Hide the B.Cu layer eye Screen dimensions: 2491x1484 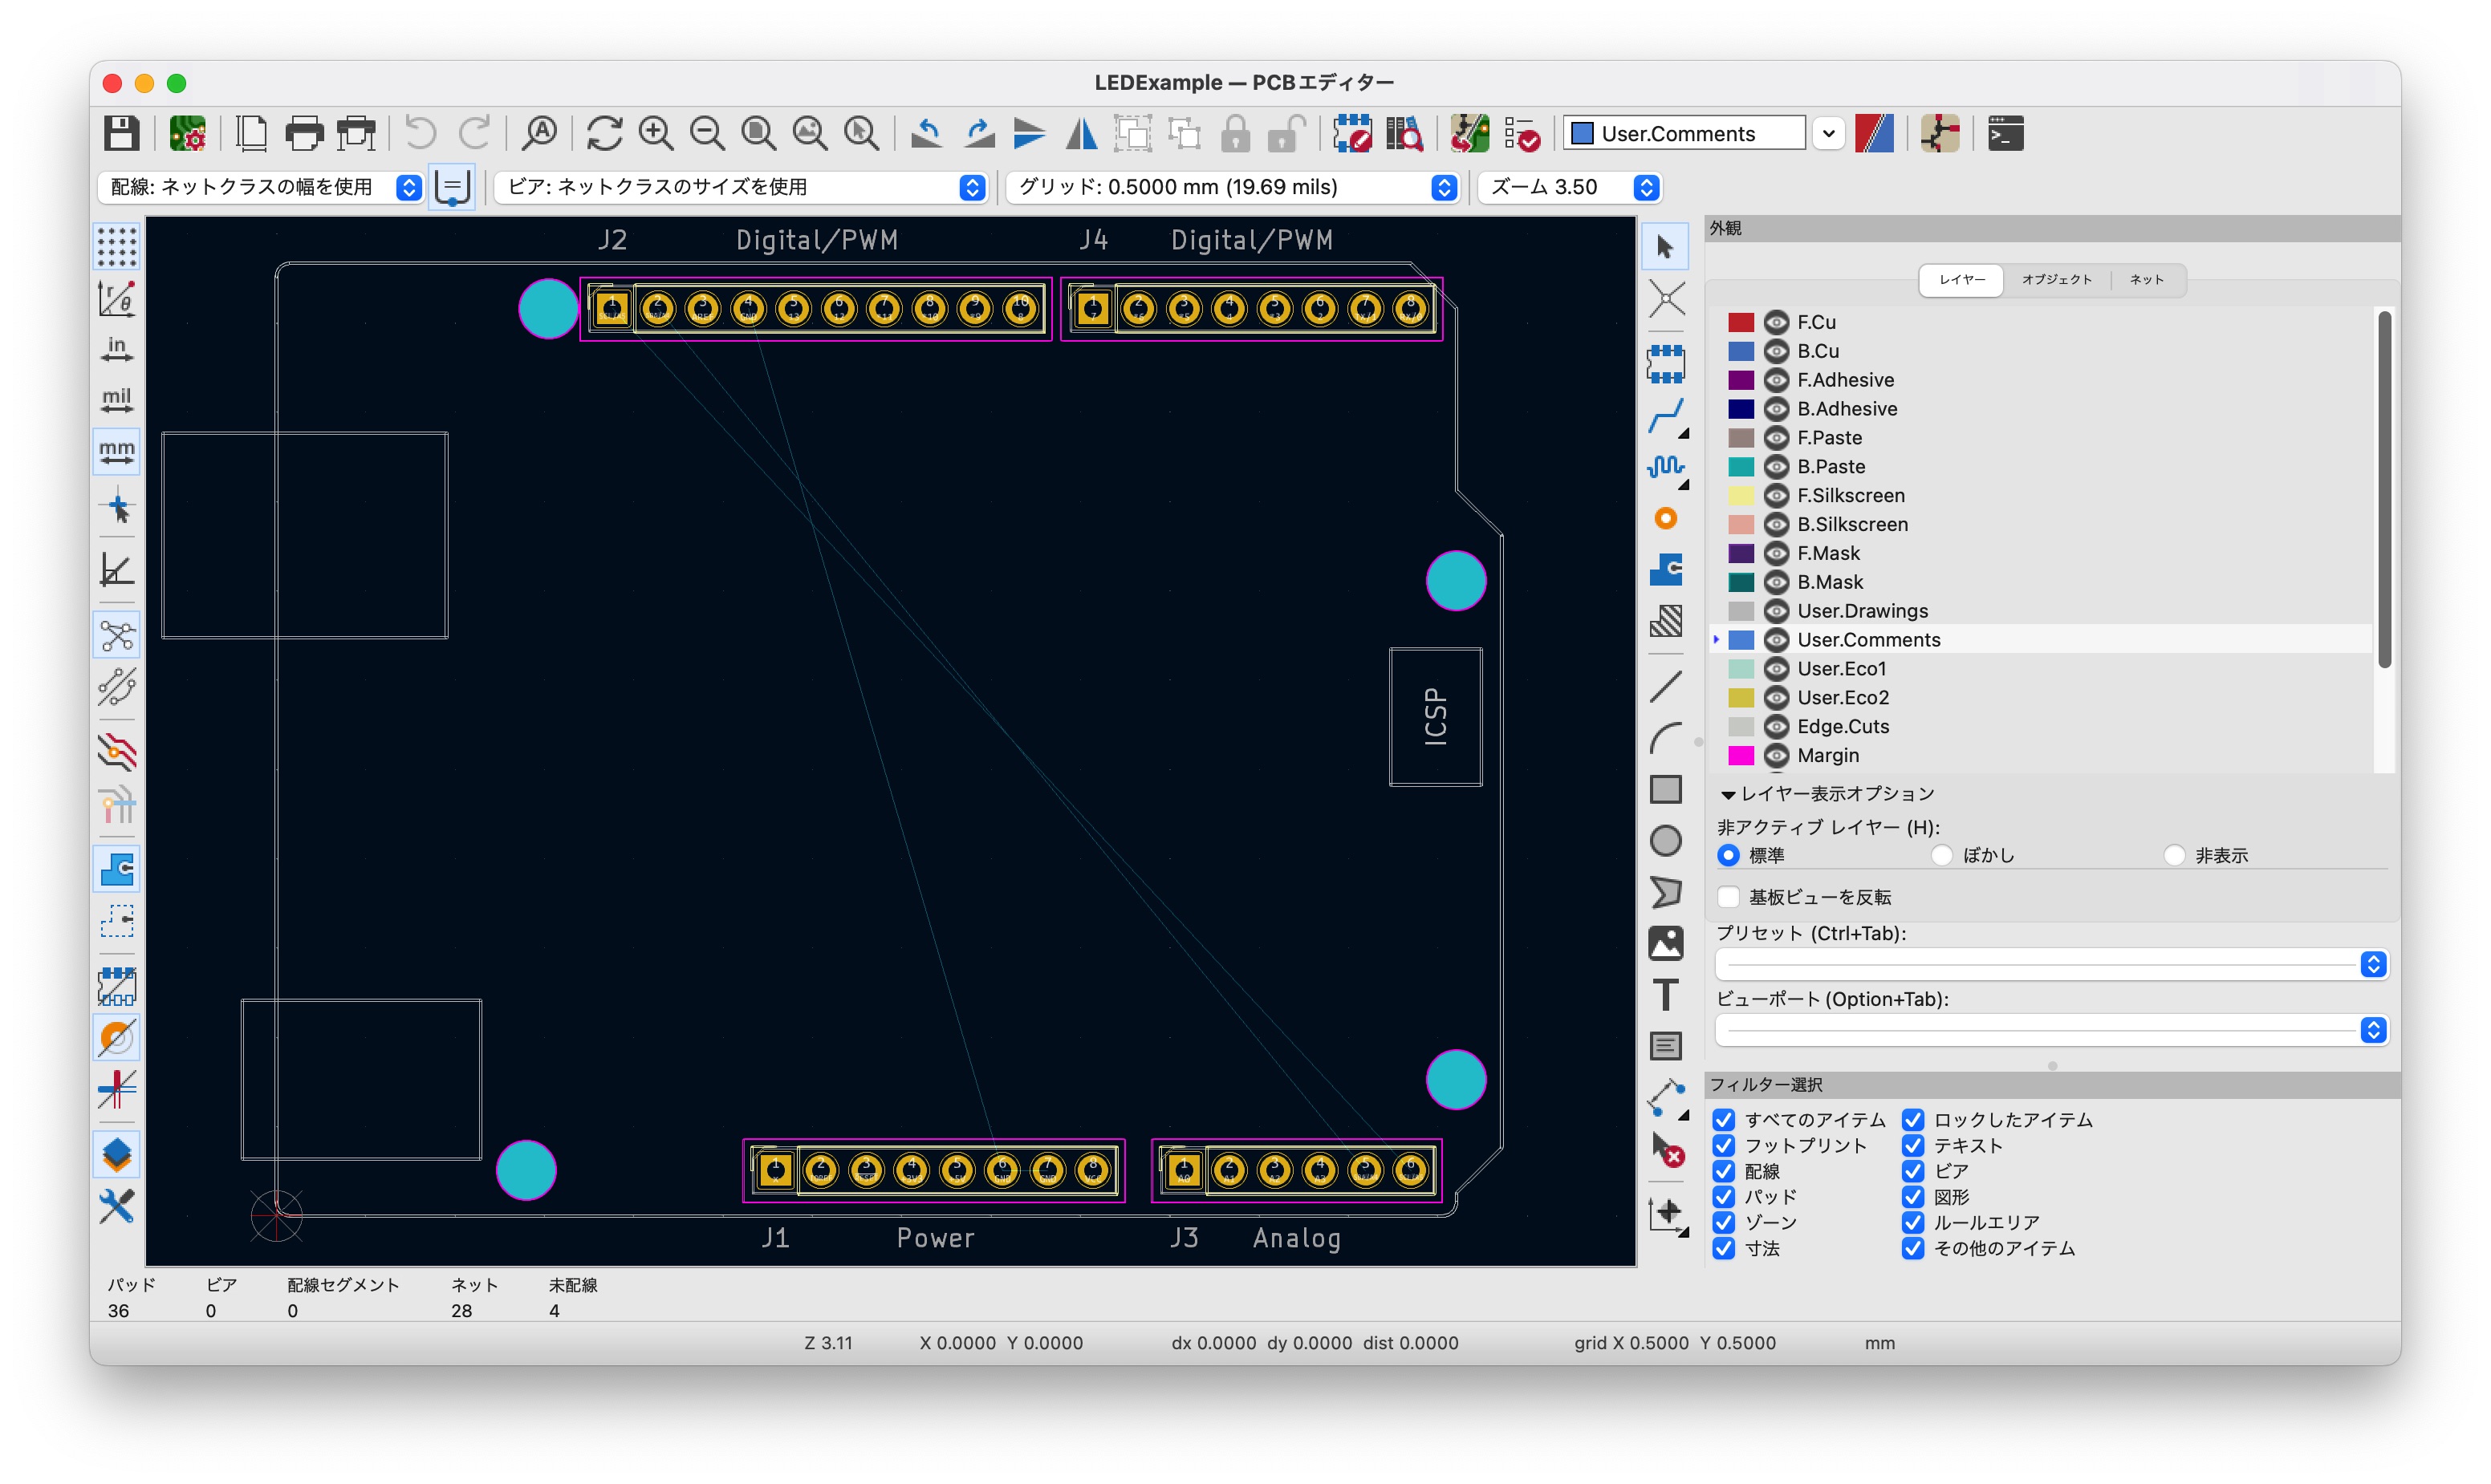1776,351
